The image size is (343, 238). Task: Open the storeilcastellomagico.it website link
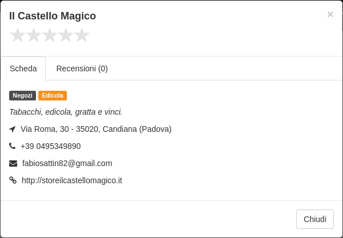pyautogui.click(x=72, y=180)
